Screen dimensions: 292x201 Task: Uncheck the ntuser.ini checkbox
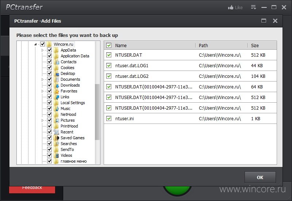coord(109,118)
